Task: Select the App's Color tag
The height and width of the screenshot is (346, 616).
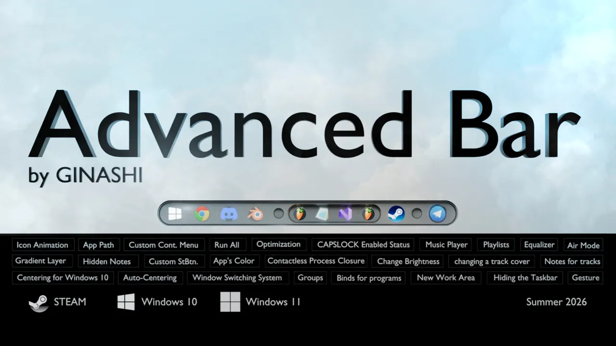Action: coord(234,261)
